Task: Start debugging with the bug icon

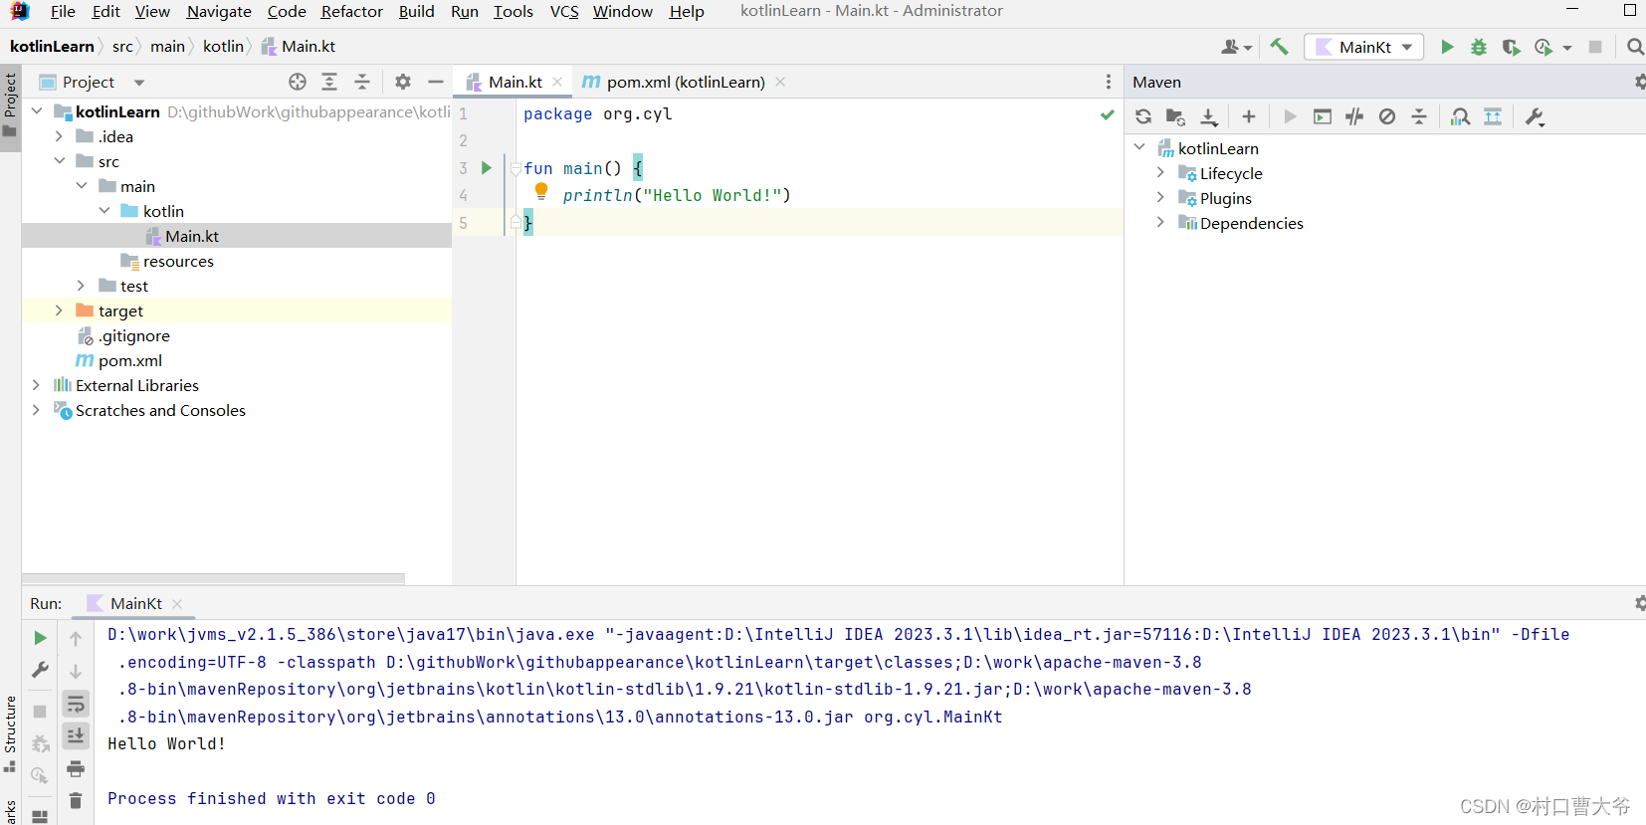Action: [x=1479, y=47]
